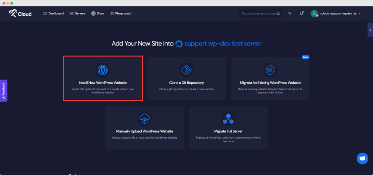The height and width of the screenshot is (175, 373).
Task: Click the search magnifier icon
Action: point(278,14)
